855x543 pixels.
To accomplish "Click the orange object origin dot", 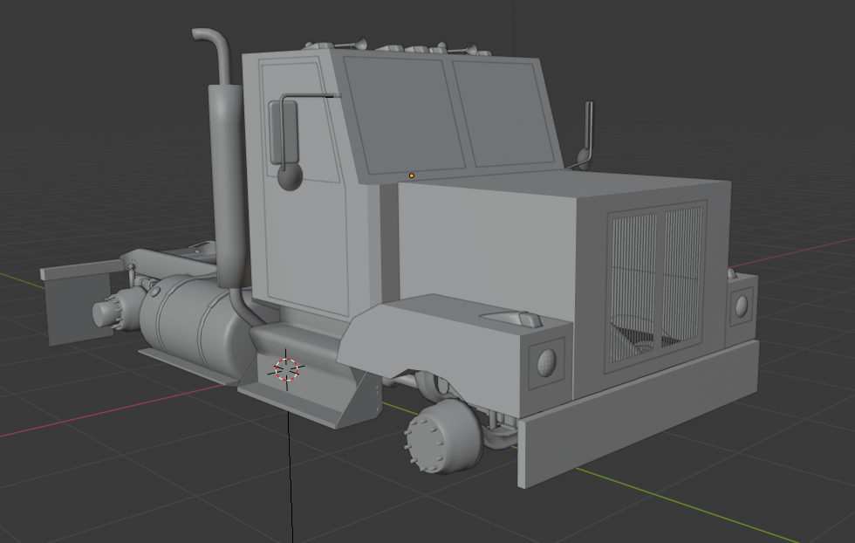I will [x=412, y=175].
